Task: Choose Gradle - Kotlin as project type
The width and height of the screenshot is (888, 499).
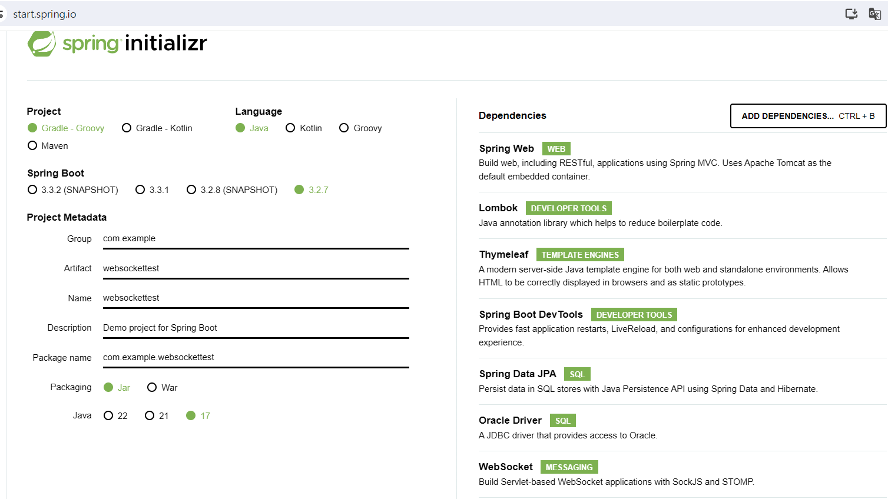Action: click(x=127, y=128)
